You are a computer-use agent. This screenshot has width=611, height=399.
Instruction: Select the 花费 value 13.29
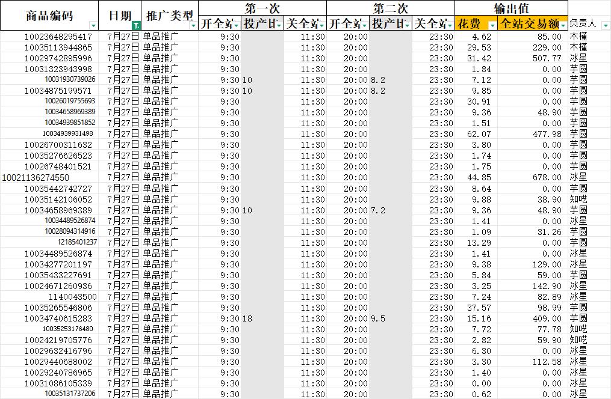tap(479, 243)
